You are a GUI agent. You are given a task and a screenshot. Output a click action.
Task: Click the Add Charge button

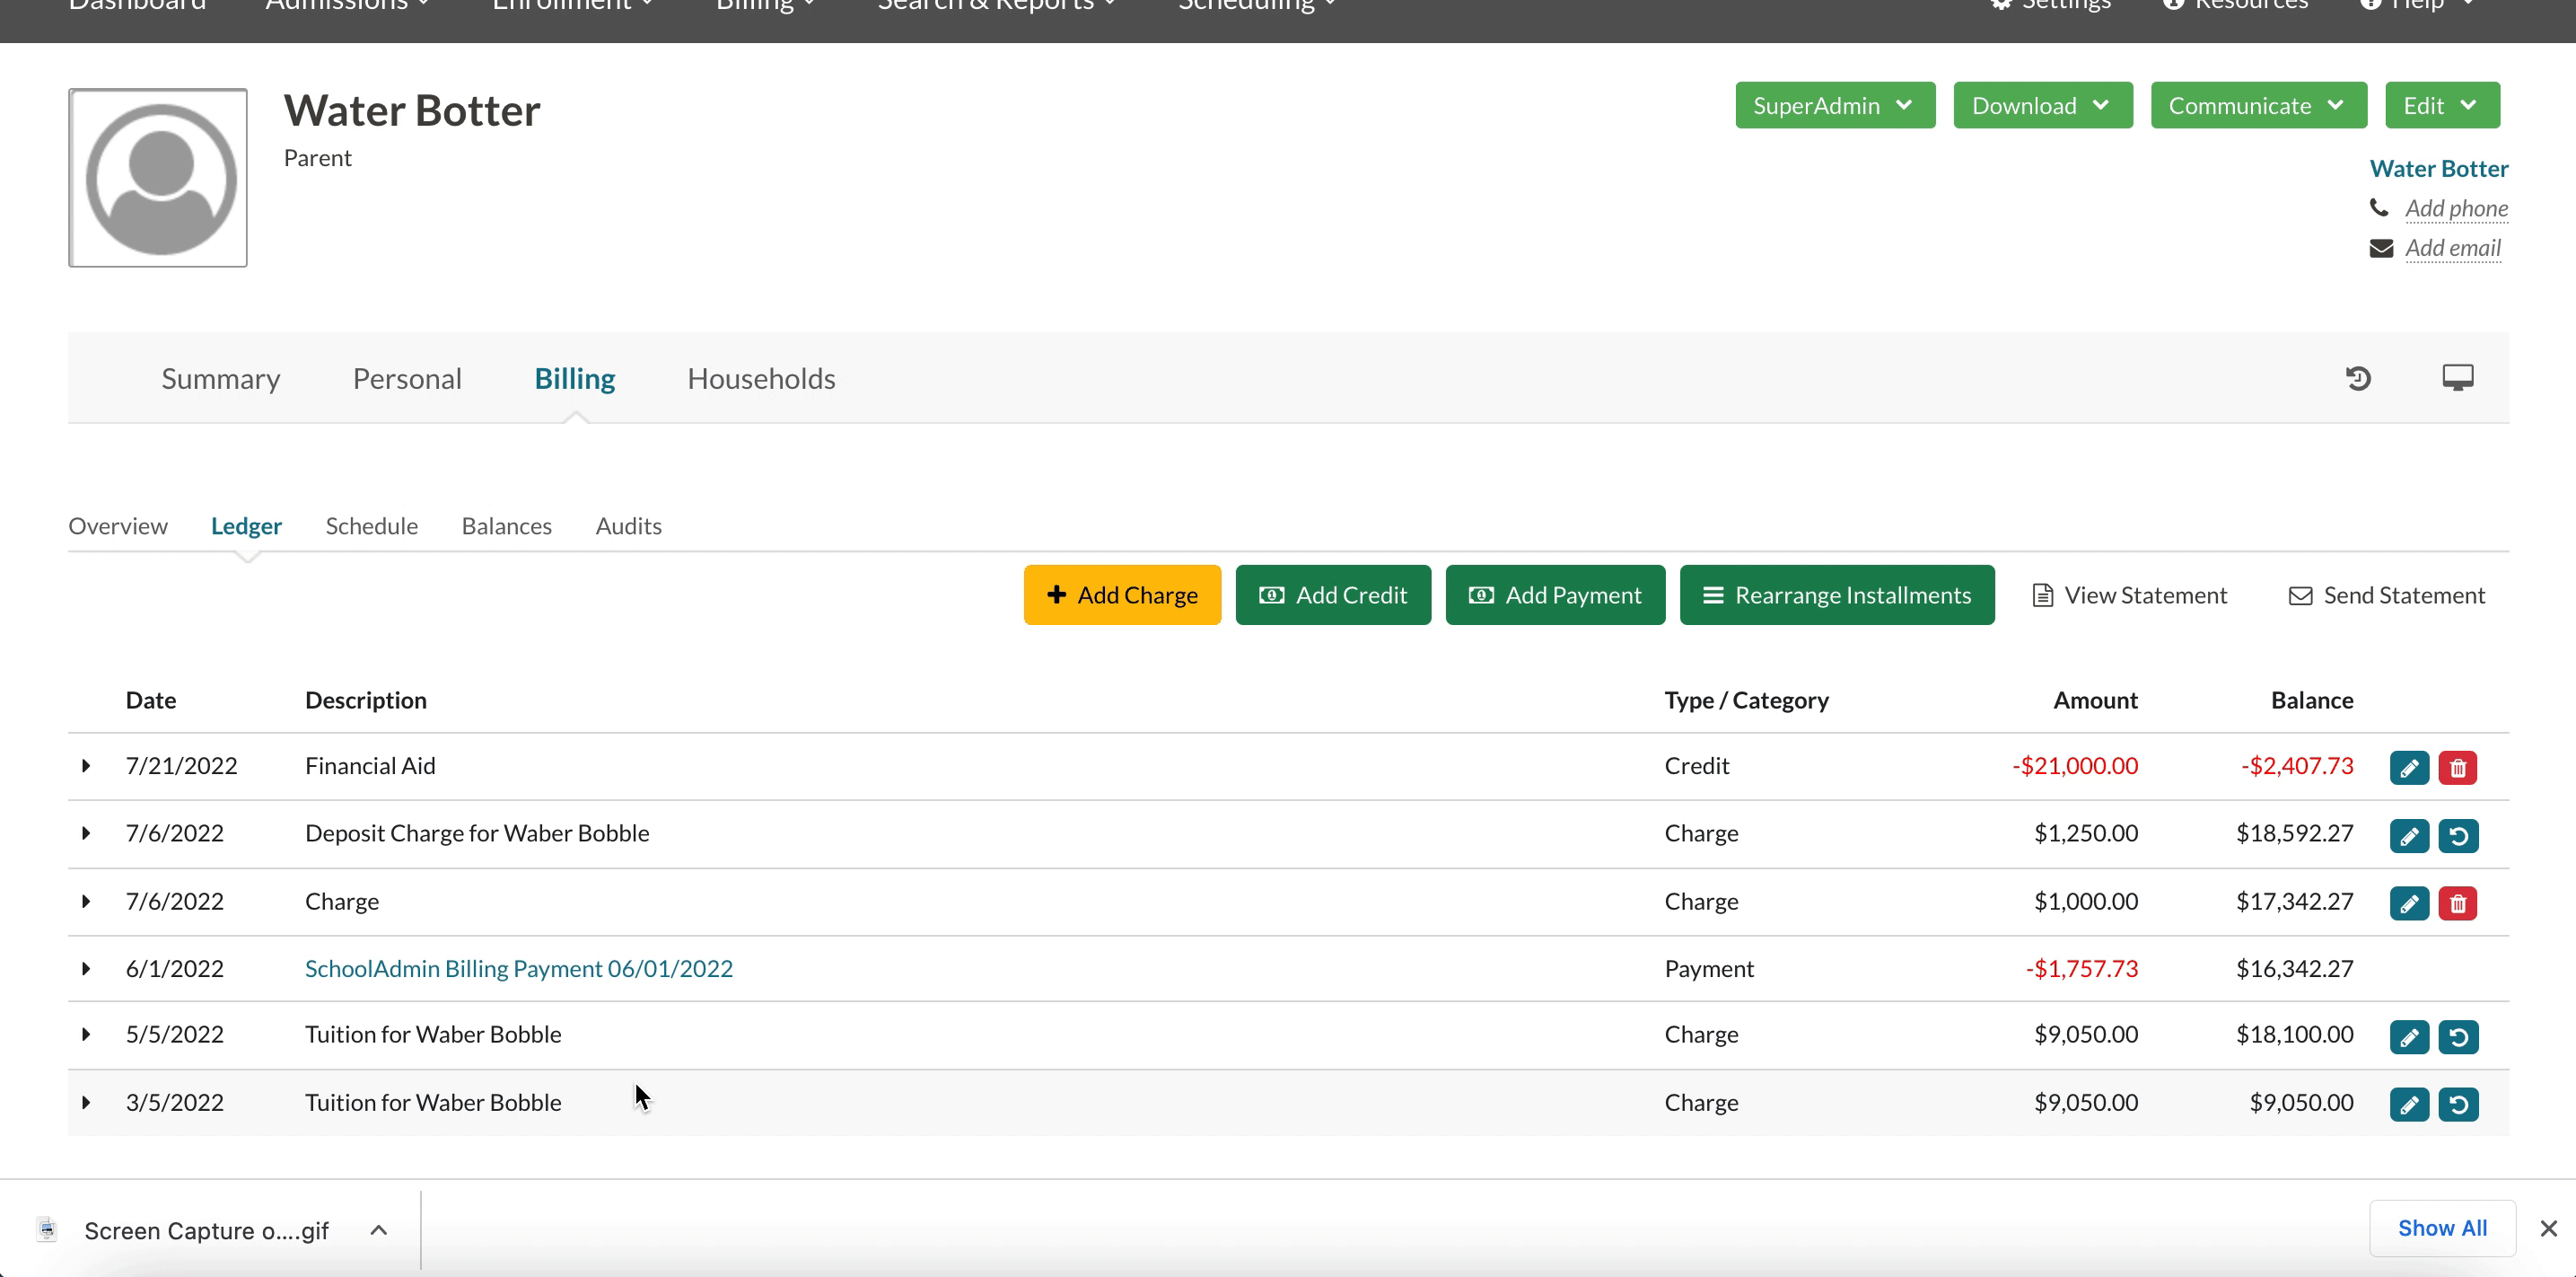(1121, 595)
